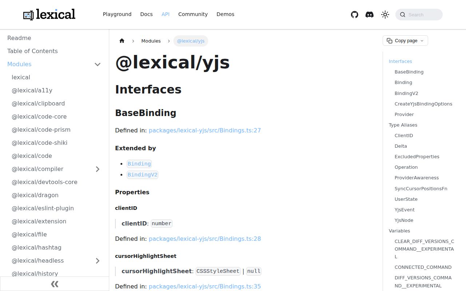Screen dimensions: 466x291
Task: Select @lexical/dragon in sidebar
Action: (35, 195)
